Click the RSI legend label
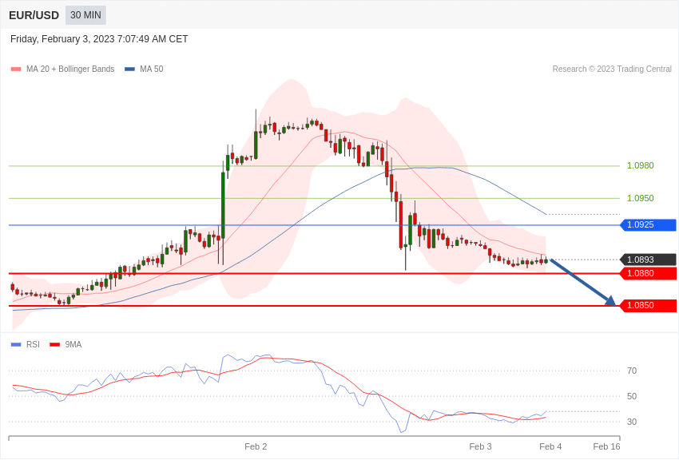Viewport: 679px width, 460px height. pos(33,345)
